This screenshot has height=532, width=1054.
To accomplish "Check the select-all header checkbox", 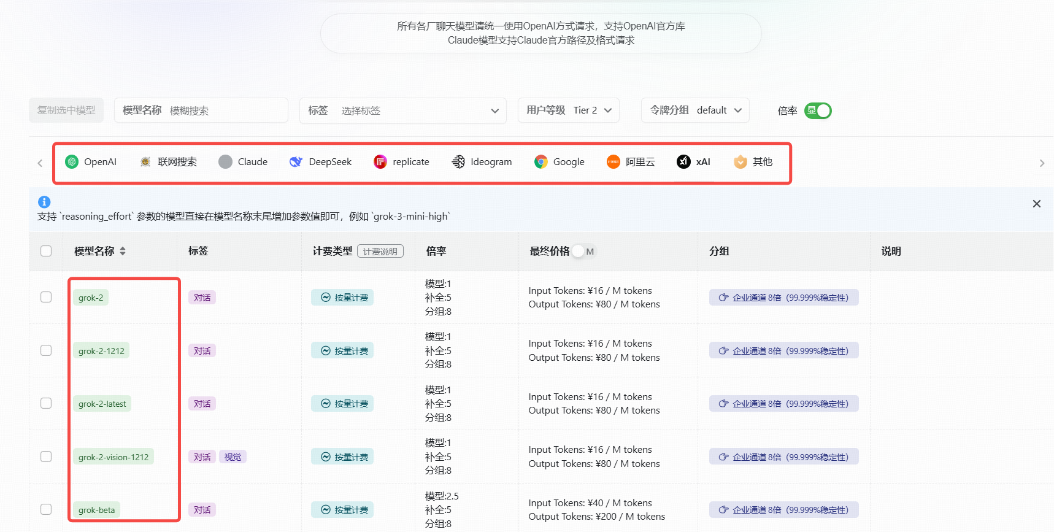I will [x=46, y=251].
